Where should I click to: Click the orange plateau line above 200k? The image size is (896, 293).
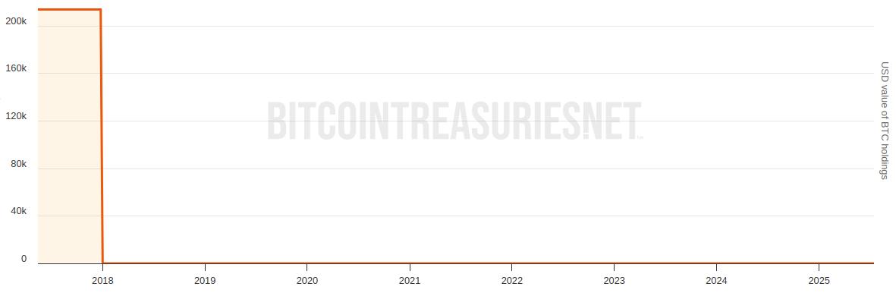pyautogui.click(x=69, y=10)
